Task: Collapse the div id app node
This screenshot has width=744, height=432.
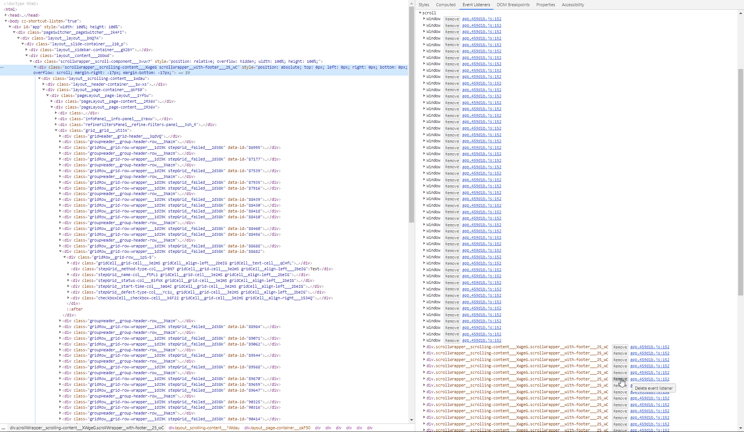Action: coord(10,27)
